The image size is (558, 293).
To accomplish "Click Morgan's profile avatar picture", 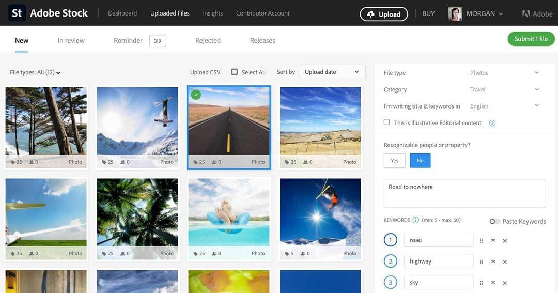I will [x=455, y=14].
